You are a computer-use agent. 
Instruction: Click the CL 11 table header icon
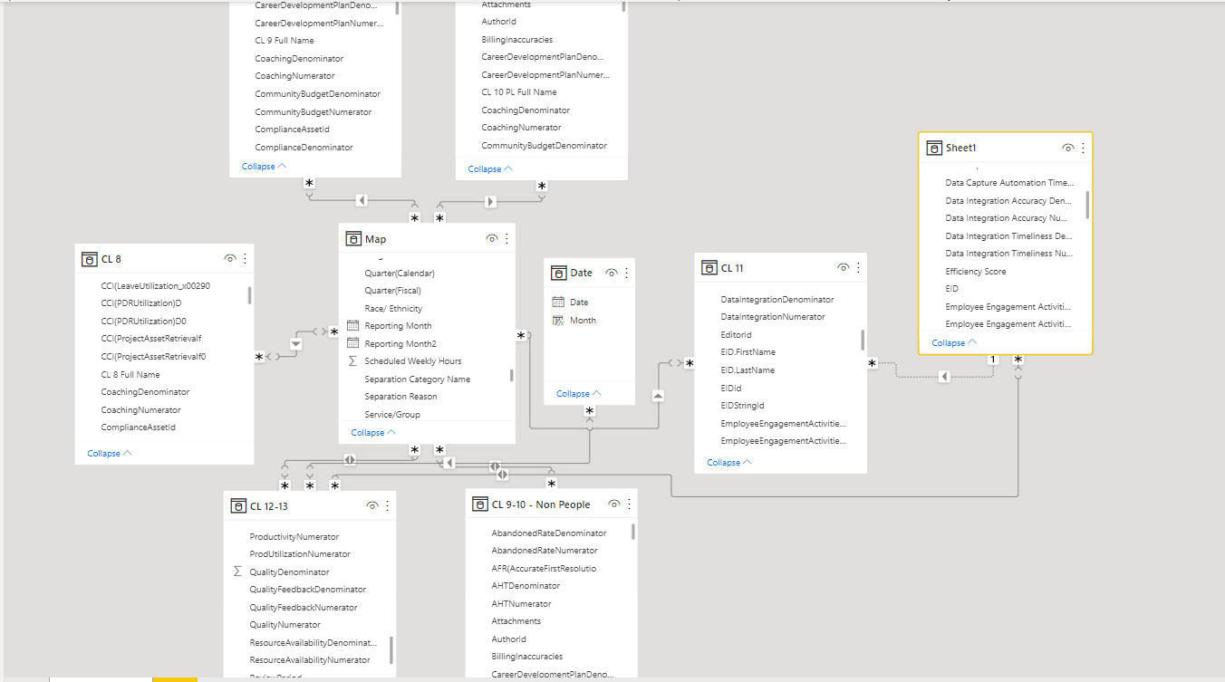(709, 268)
